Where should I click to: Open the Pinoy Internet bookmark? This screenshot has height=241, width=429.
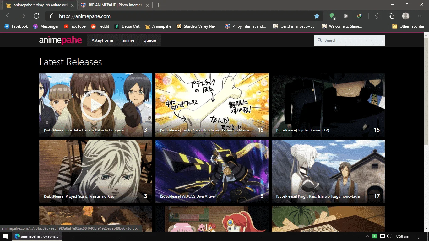pyautogui.click(x=246, y=26)
